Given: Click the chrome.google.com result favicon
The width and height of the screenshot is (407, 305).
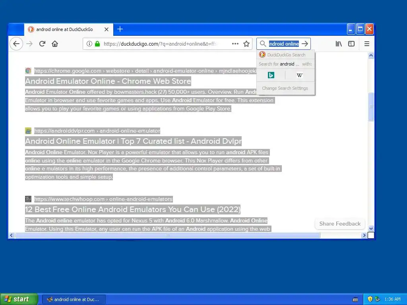Looking at the screenshot, I should [28, 71].
